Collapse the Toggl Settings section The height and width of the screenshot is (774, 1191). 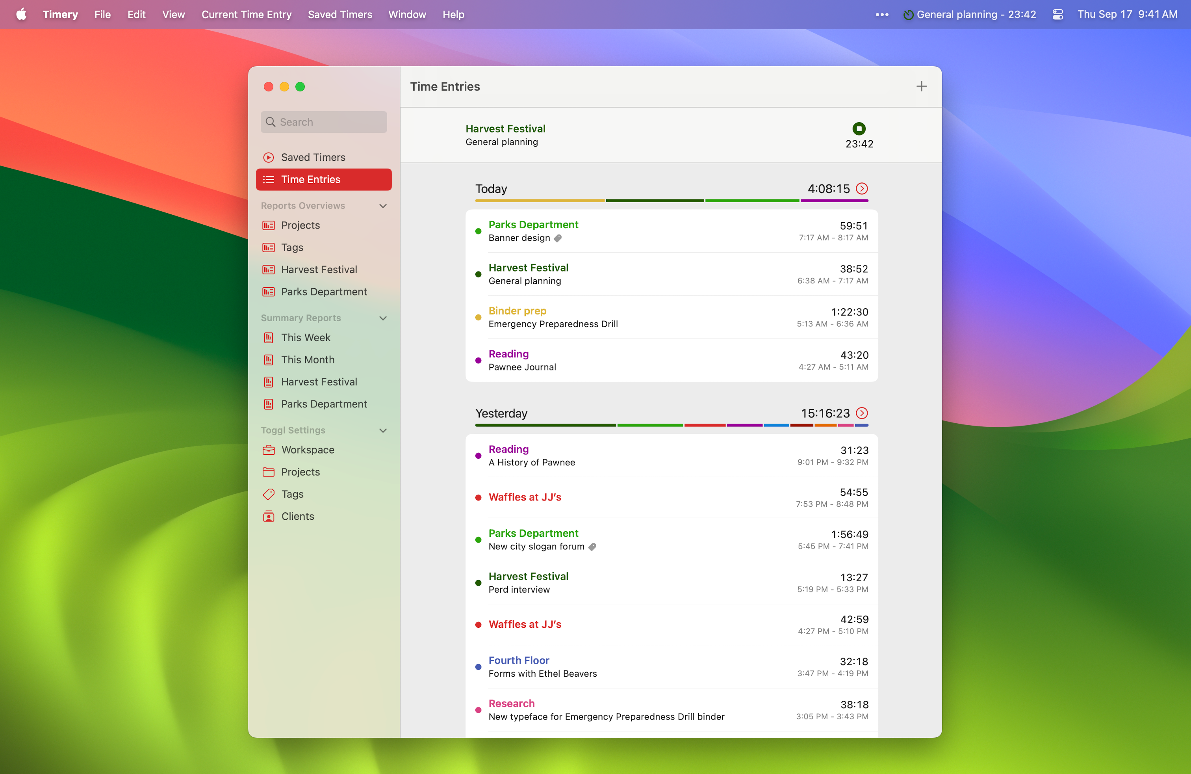tap(383, 430)
